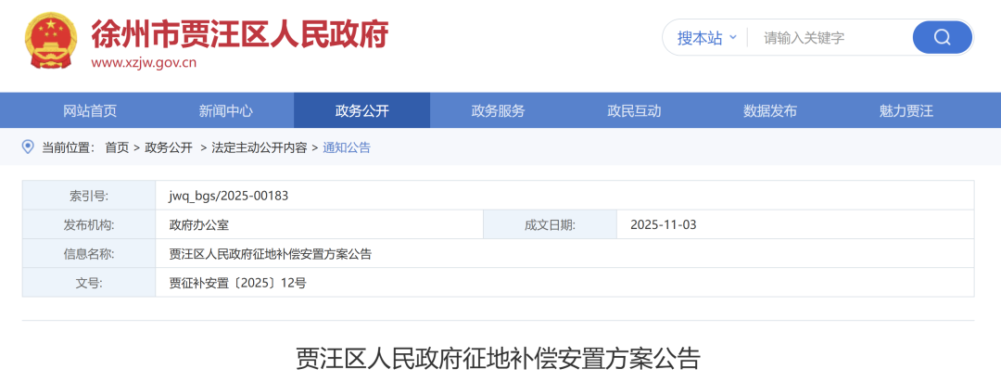1001x382 pixels.
Task: Open the 搜本站 search scope dropdown
Action: (706, 38)
